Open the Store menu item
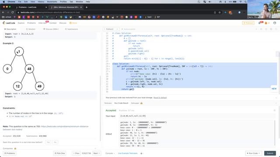 (73, 23)
